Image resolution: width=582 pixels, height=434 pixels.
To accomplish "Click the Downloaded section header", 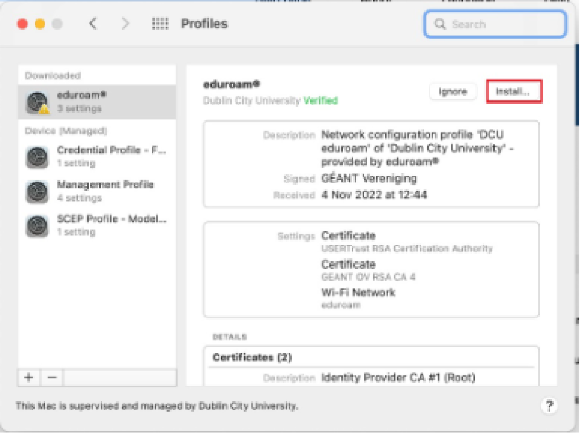I will [53, 76].
